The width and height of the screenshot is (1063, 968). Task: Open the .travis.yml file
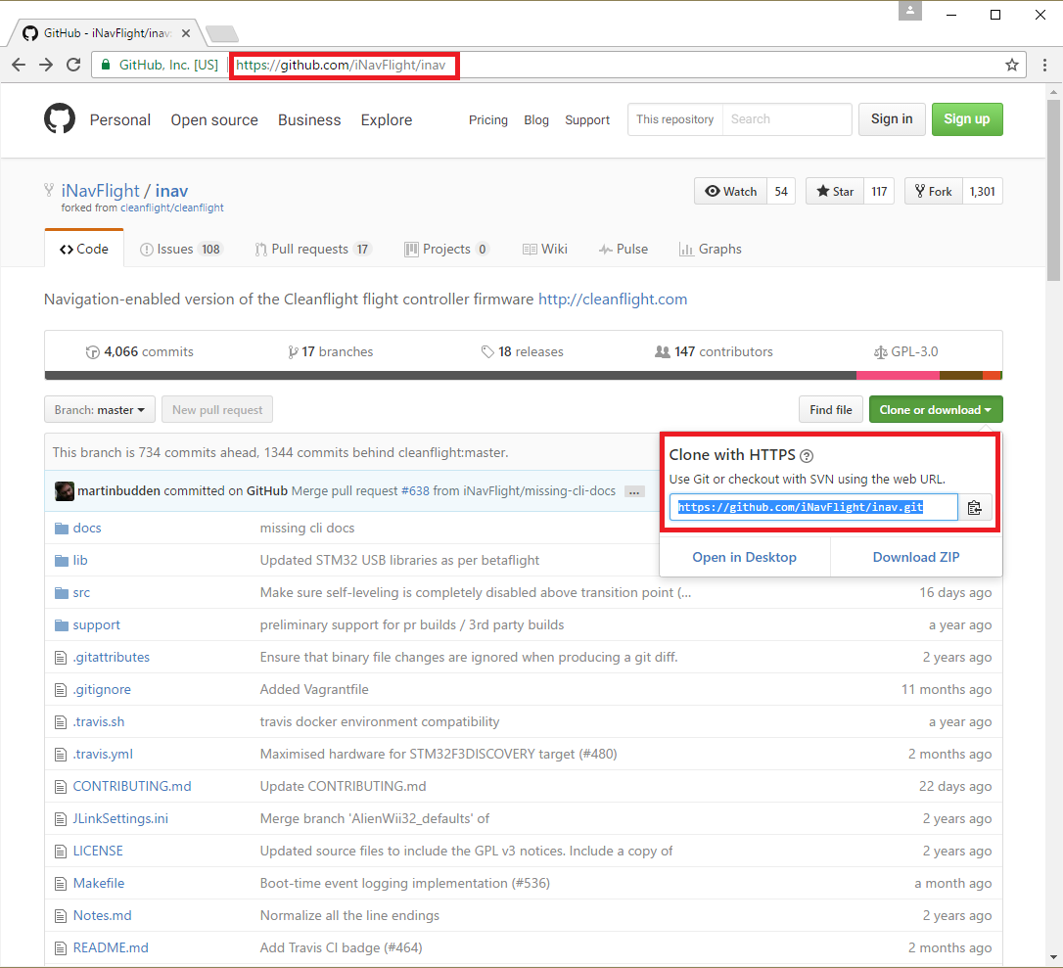point(103,755)
